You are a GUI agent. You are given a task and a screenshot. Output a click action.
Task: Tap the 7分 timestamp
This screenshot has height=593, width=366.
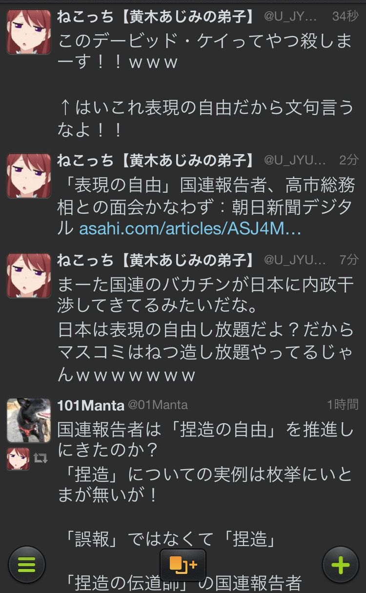pos(349,260)
